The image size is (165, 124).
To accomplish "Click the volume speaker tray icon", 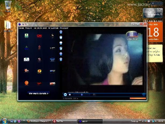I will point(156,121).
